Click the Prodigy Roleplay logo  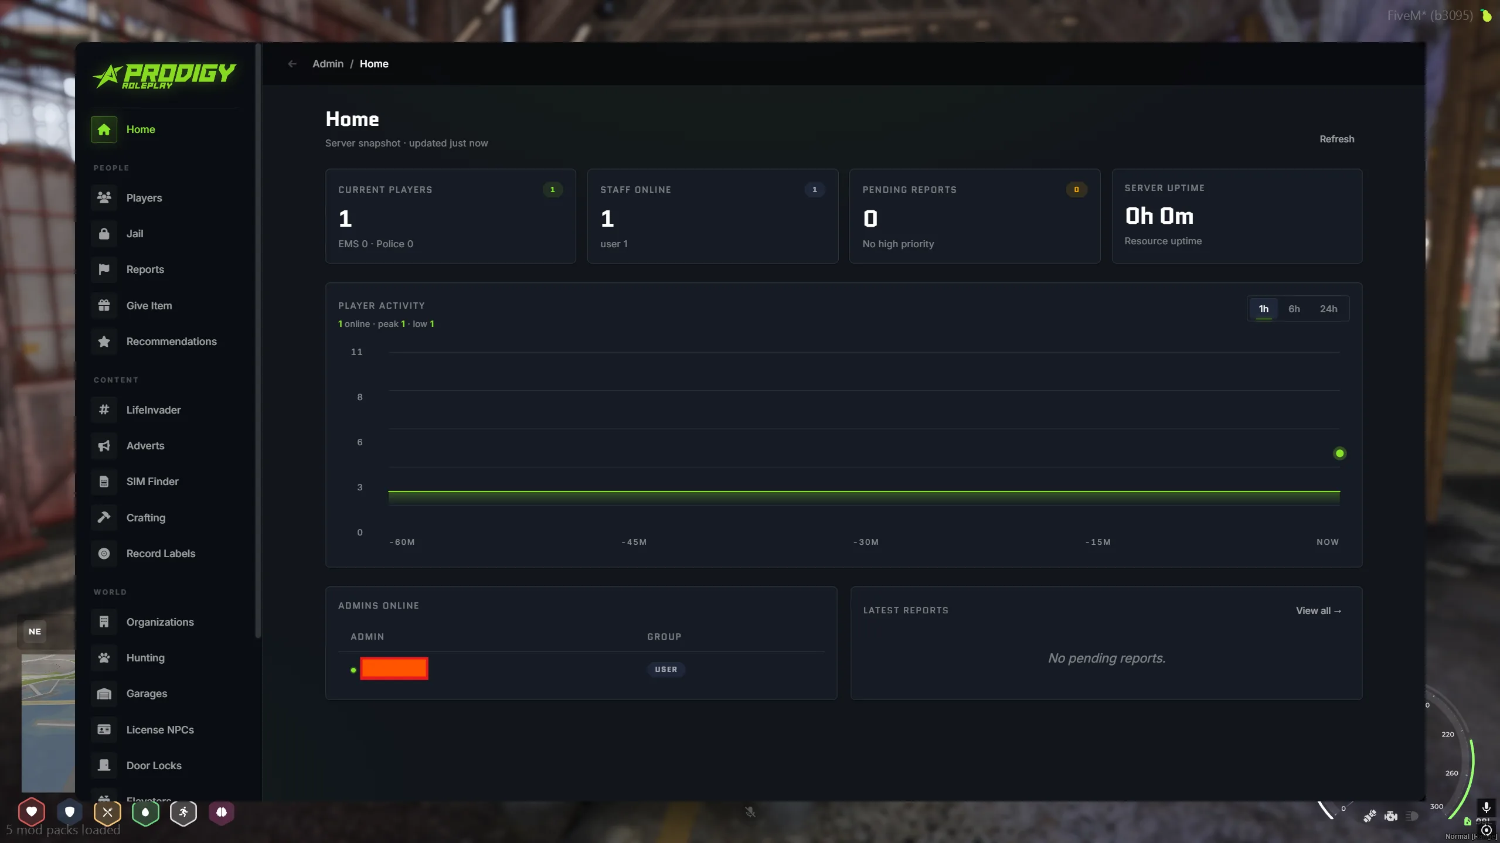tap(165, 76)
